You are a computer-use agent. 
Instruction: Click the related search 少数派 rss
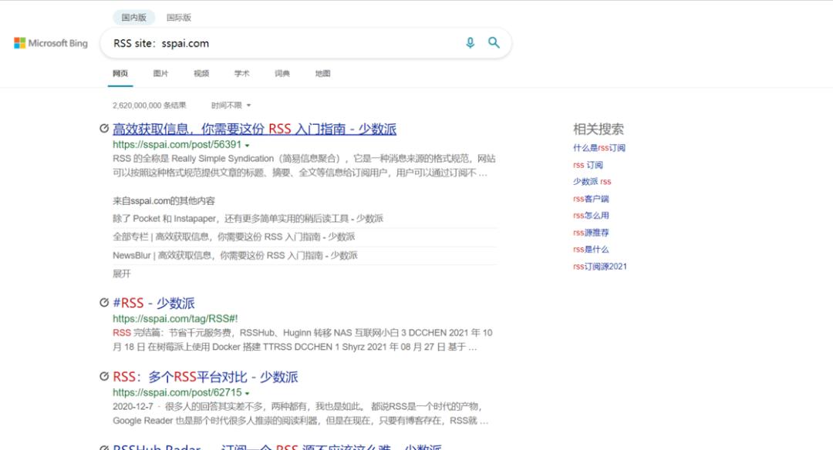coord(592,182)
